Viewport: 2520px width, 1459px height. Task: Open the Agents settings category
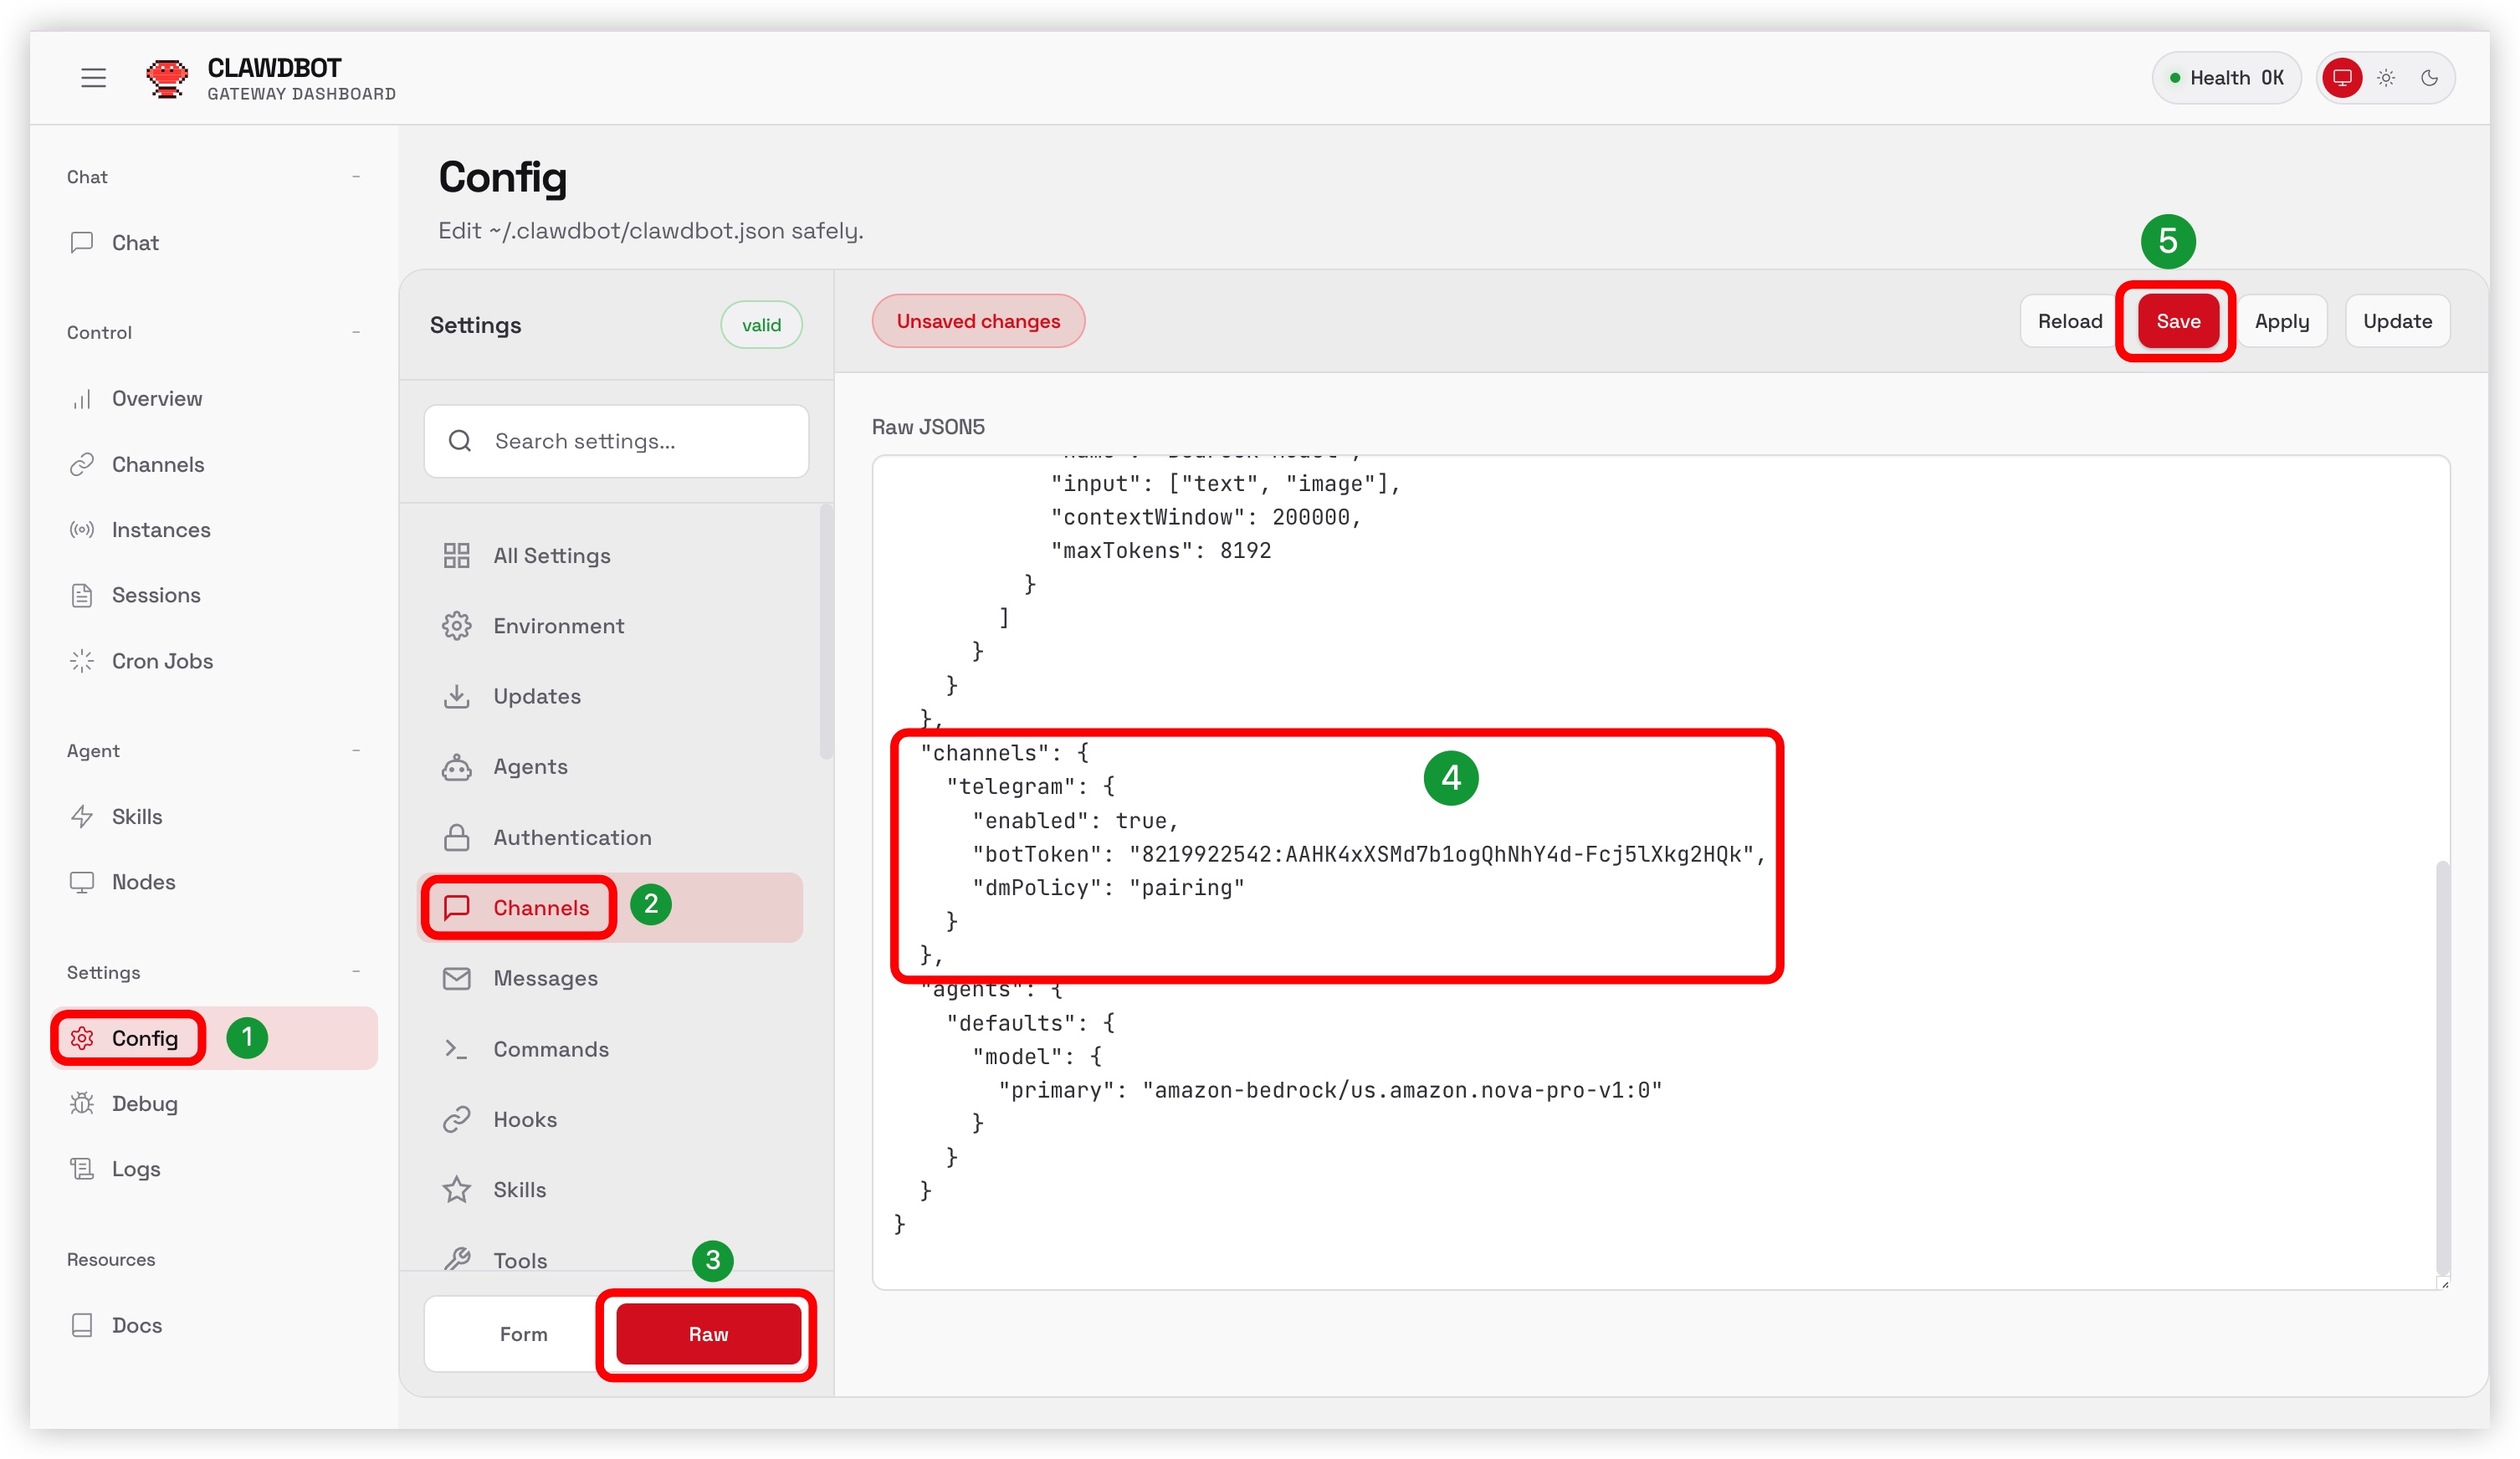529,766
